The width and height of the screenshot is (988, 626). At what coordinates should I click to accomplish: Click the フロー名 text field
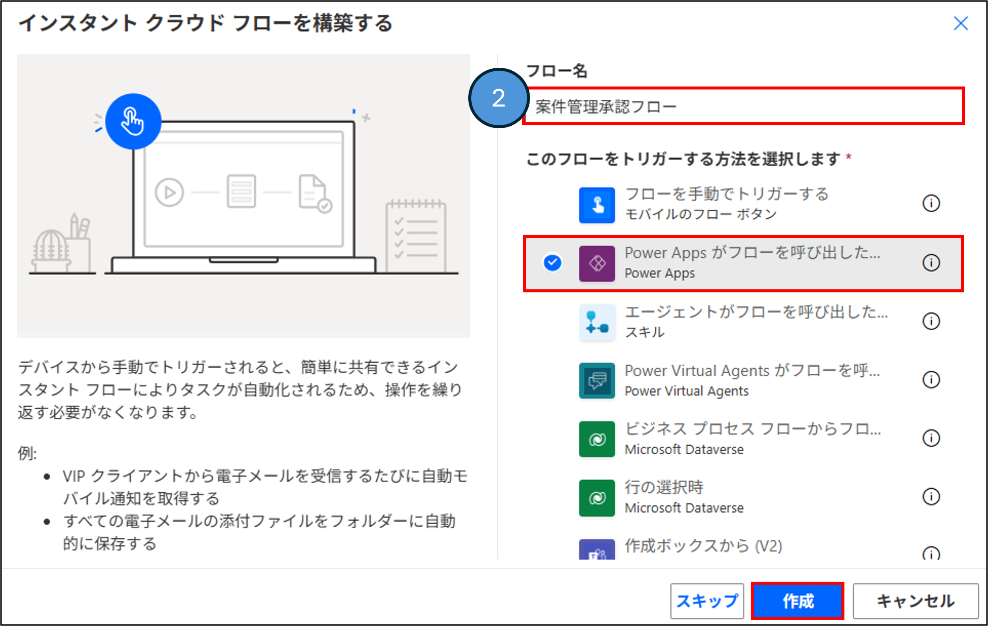point(743,107)
